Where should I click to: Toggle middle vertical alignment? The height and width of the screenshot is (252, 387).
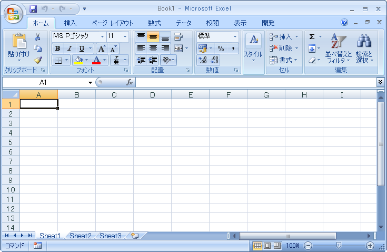(153, 37)
